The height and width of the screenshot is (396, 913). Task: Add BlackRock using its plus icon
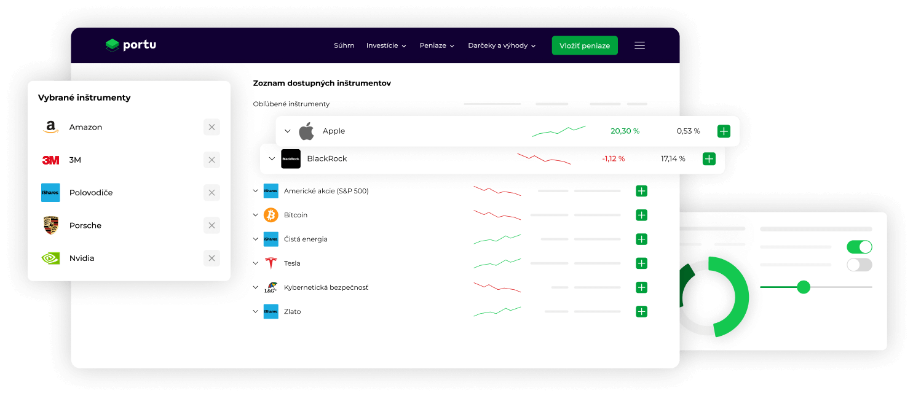[709, 159]
